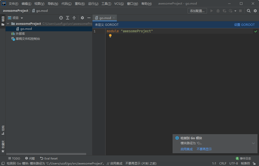Click awesomeProject breadcrumb in navigation bar
The image size is (259, 166).
pyautogui.click(x=16, y=11)
